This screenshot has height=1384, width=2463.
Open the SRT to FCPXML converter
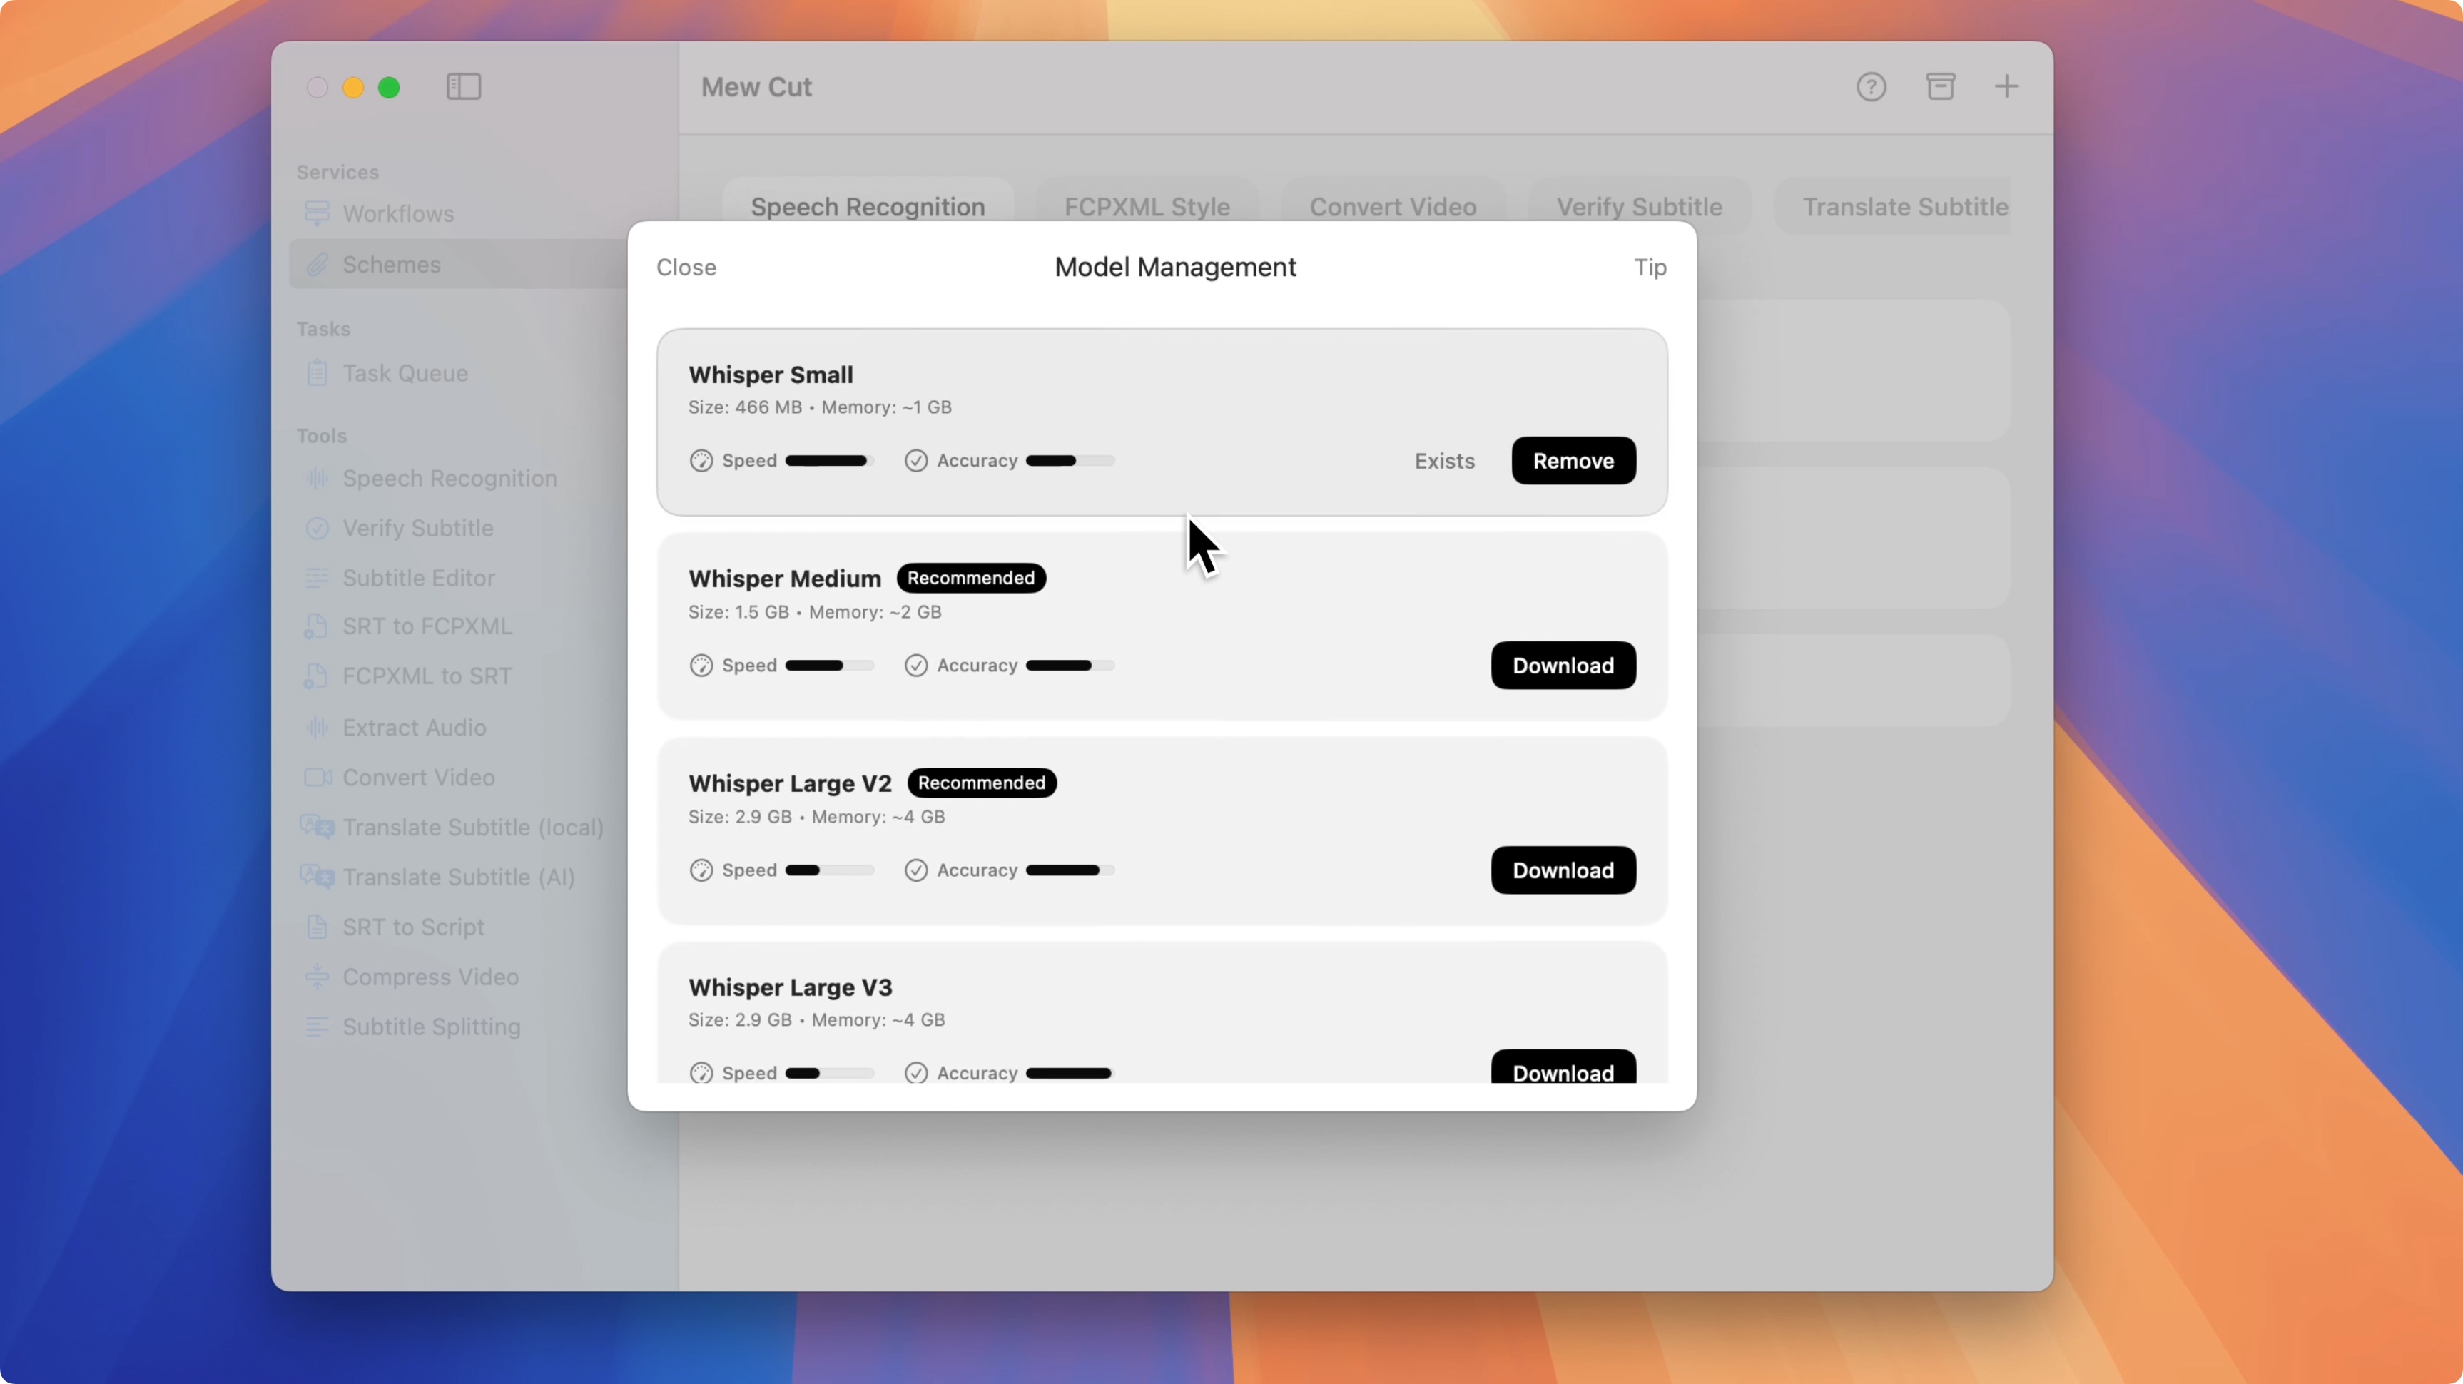click(x=427, y=626)
